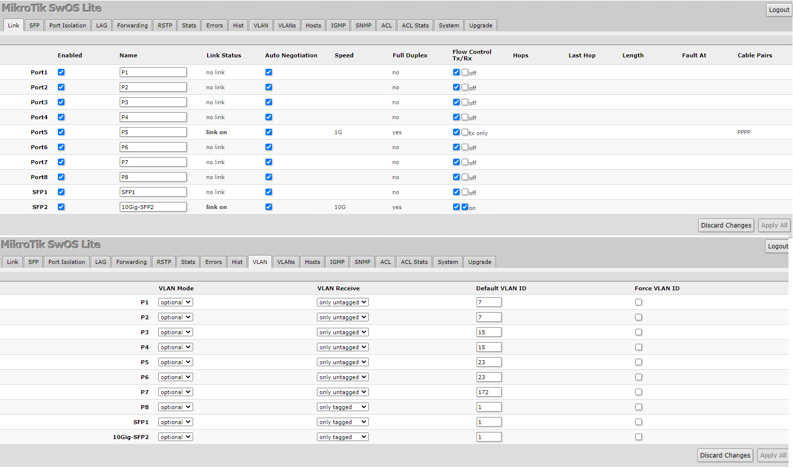The image size is (793, 468).
Task: Open the SNMP tab in top panel
Action: pos(363,25)
